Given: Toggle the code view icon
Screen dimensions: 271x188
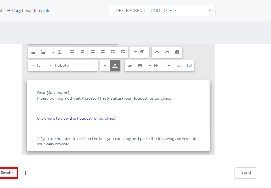Looking at the screenshot, I should pos(179,66).
